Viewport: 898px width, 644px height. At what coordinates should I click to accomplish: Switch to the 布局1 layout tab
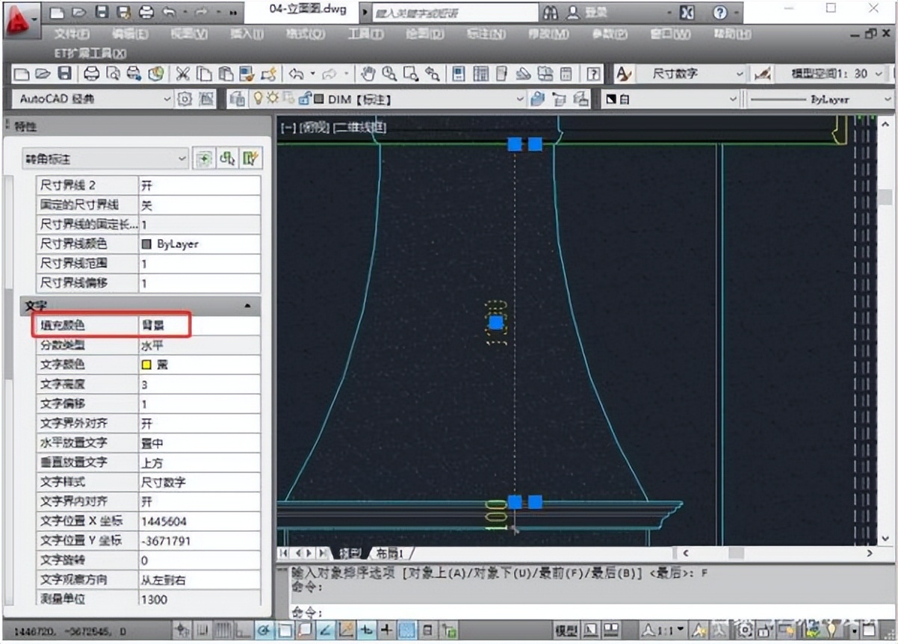click(x=389, y=554)
